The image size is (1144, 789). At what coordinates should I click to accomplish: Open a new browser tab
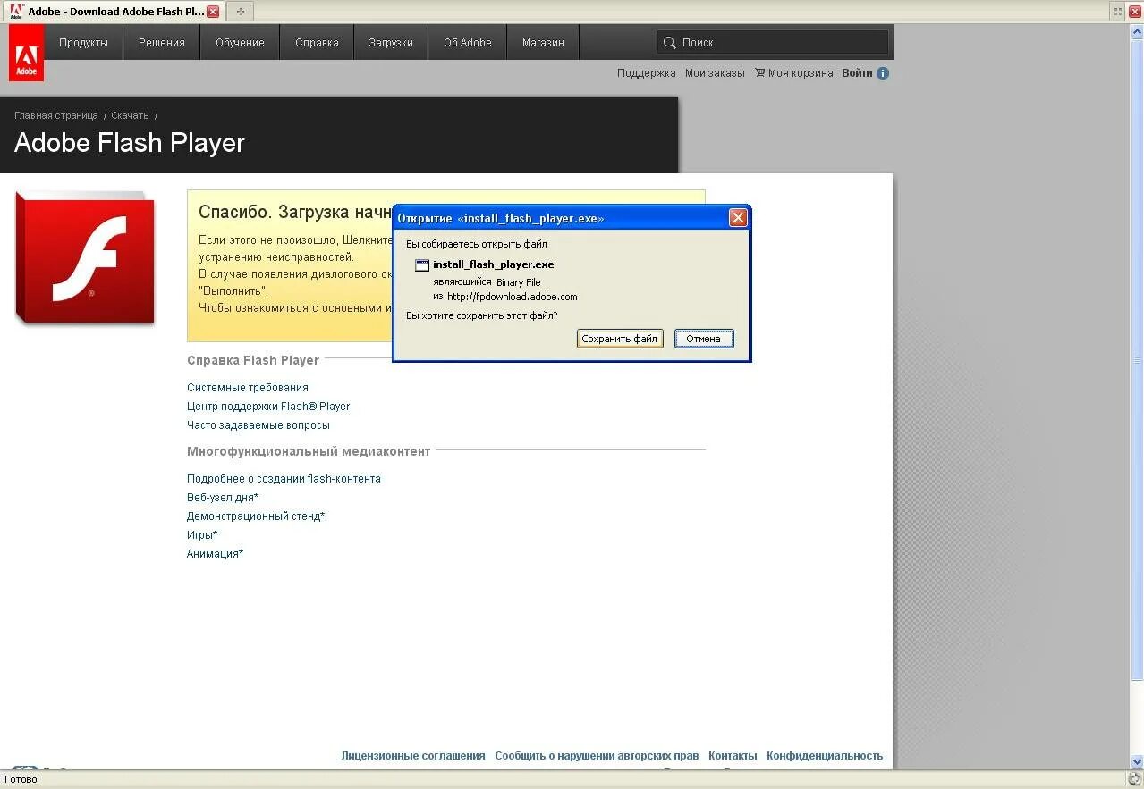coord(240,12)
